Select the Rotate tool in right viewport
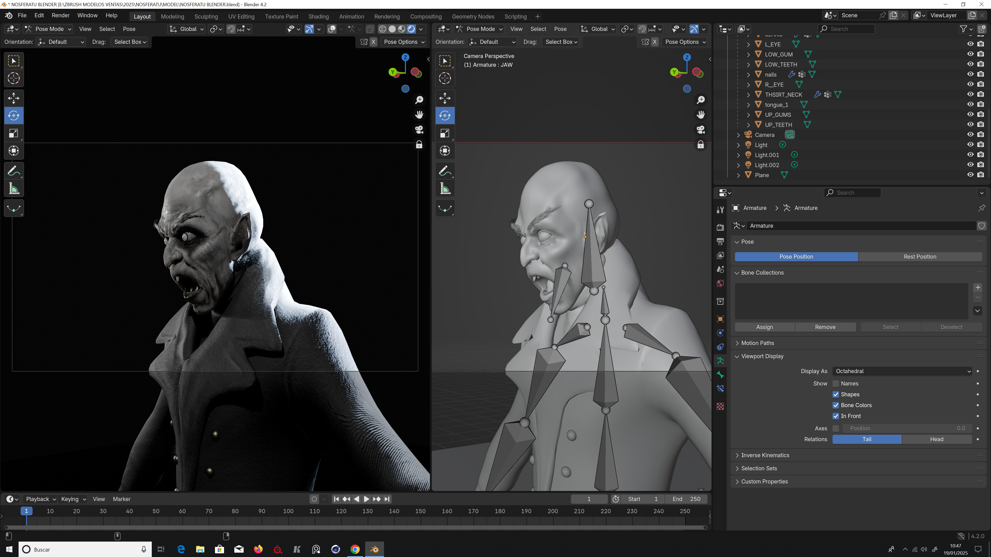Viewport: 991px width, 557px height. (445, 116)
